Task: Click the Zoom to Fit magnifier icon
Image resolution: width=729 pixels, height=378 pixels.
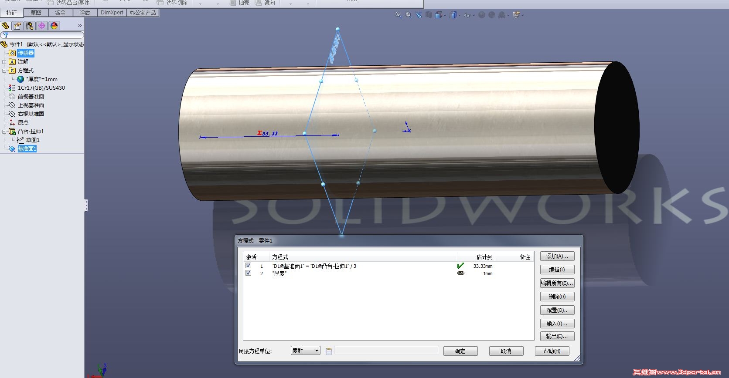Action: [398, 15]
